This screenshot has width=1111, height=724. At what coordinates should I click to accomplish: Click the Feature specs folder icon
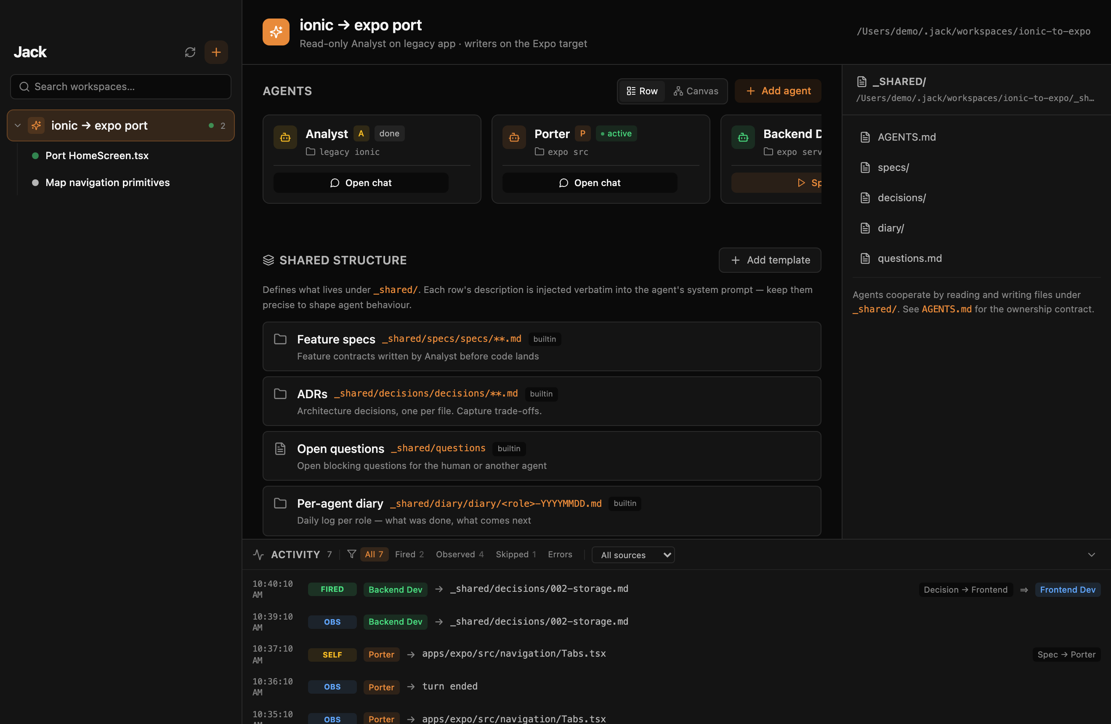click(x=281, y=339)
